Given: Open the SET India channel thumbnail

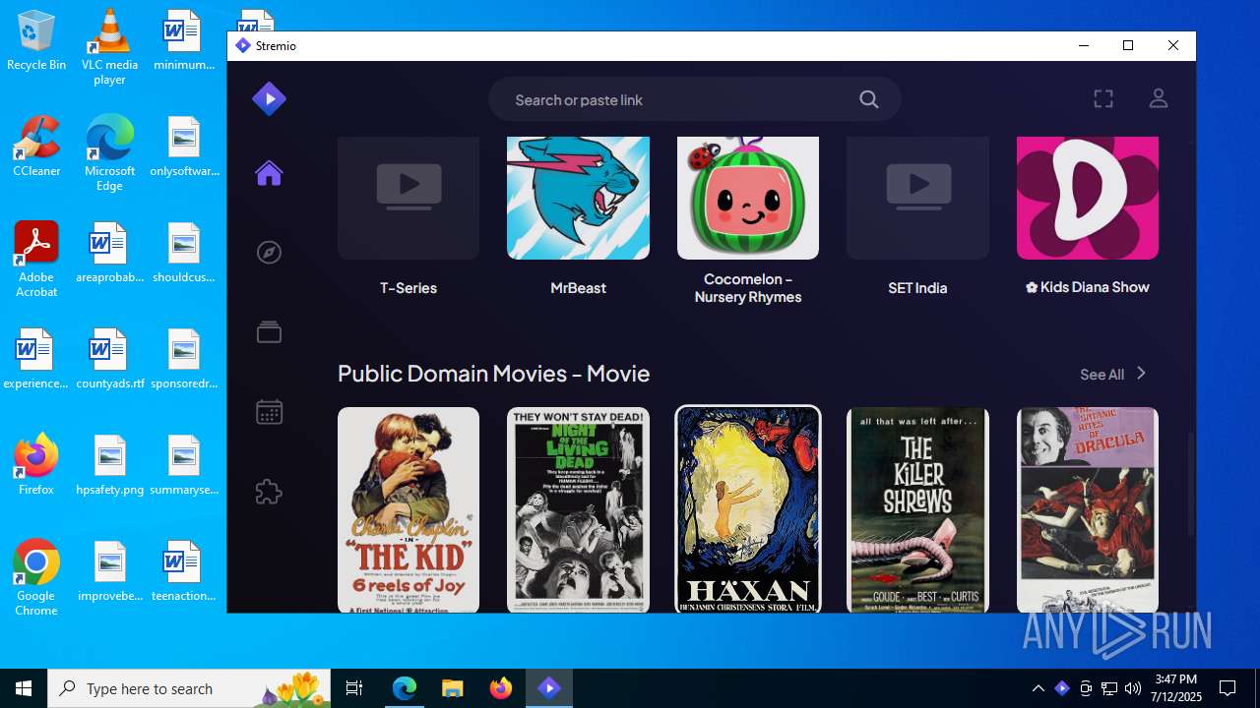Looking at the screenshot, I should coord(917,198).
